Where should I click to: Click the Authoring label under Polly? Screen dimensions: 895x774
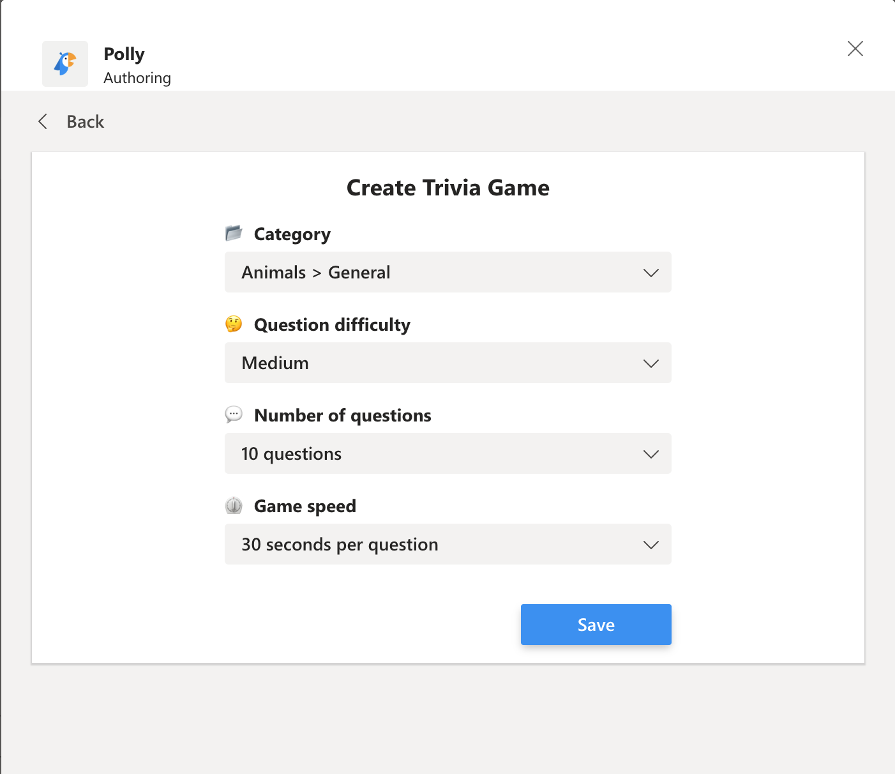pyautogui.click(x=137, y=77)
